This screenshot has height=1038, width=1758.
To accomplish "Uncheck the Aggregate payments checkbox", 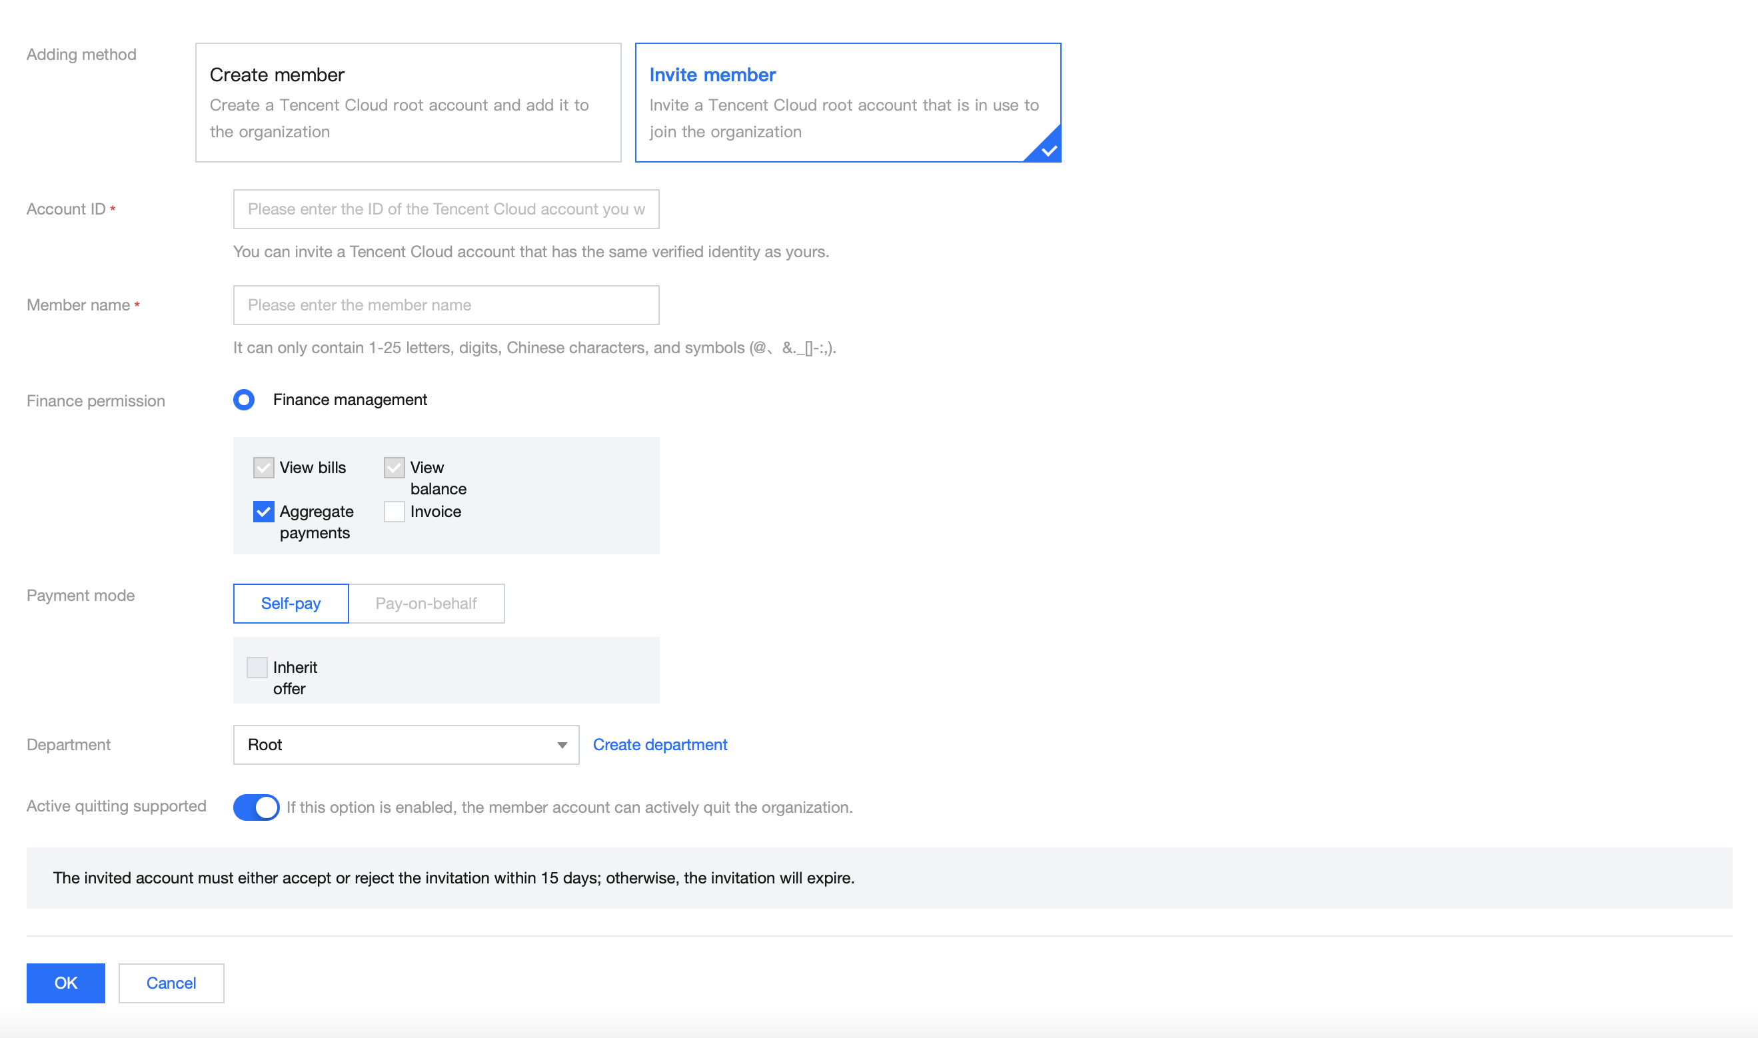I will point(264,512).
